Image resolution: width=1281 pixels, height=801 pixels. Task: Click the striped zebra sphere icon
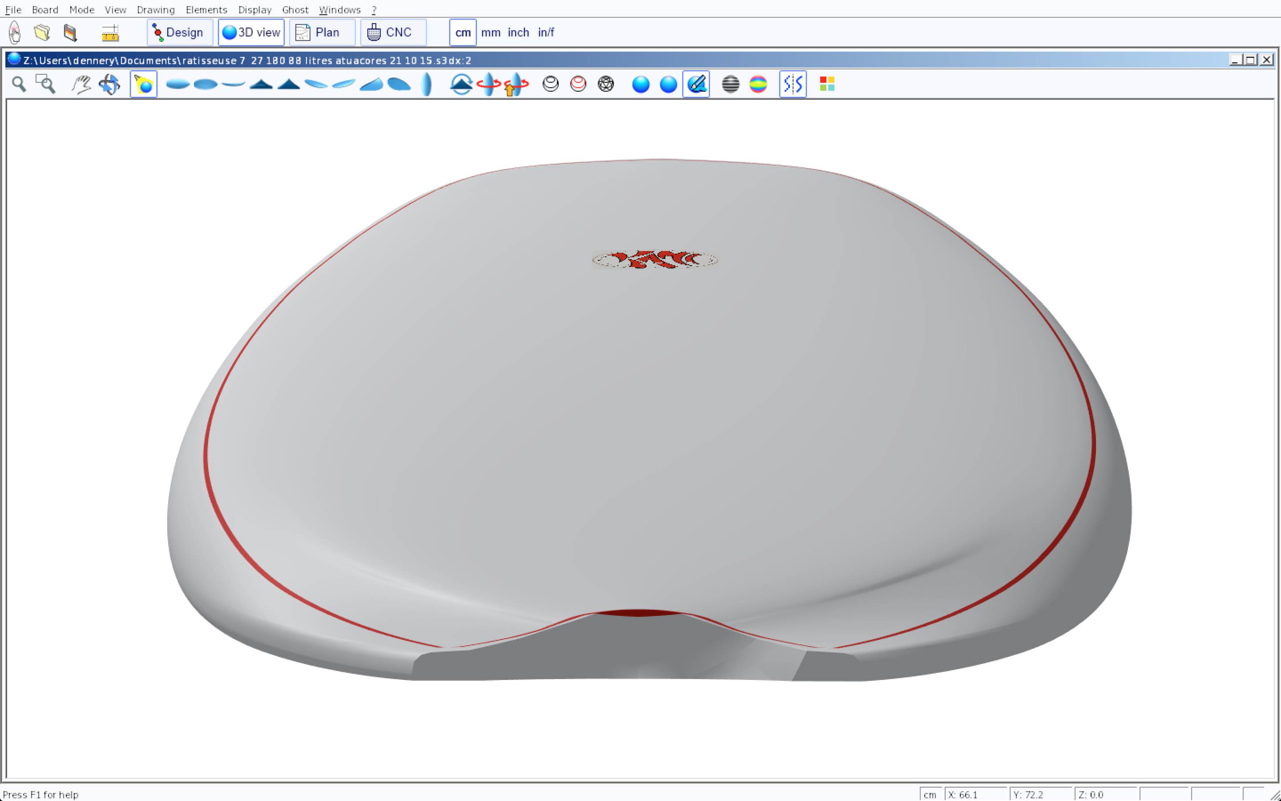(x=730, y=84)
